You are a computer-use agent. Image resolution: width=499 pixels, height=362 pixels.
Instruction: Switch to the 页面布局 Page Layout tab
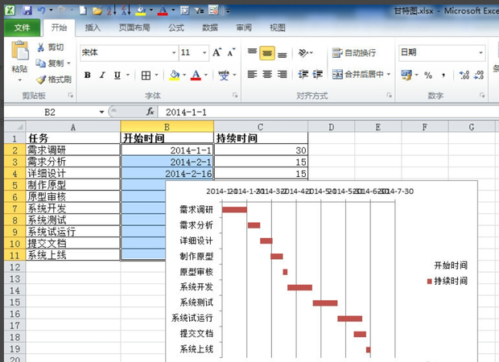click(134, 28)
